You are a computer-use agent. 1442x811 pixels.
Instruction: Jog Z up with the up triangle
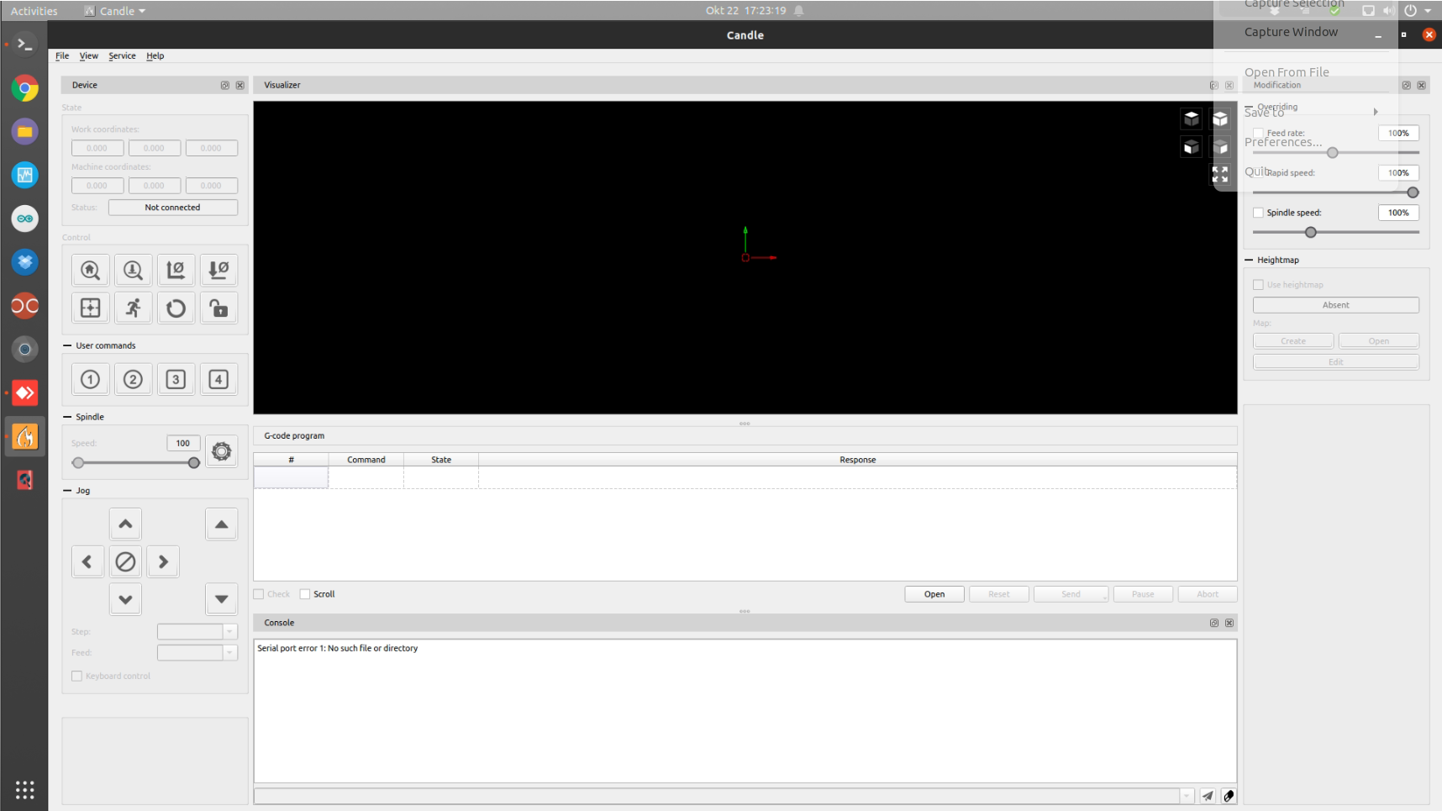(x=221, y=524)
